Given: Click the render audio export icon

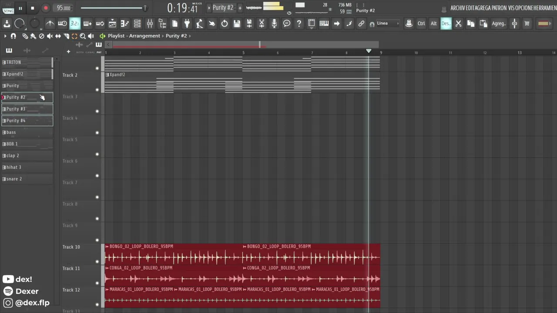Looking at the screenshot, I should pos(249,23).
